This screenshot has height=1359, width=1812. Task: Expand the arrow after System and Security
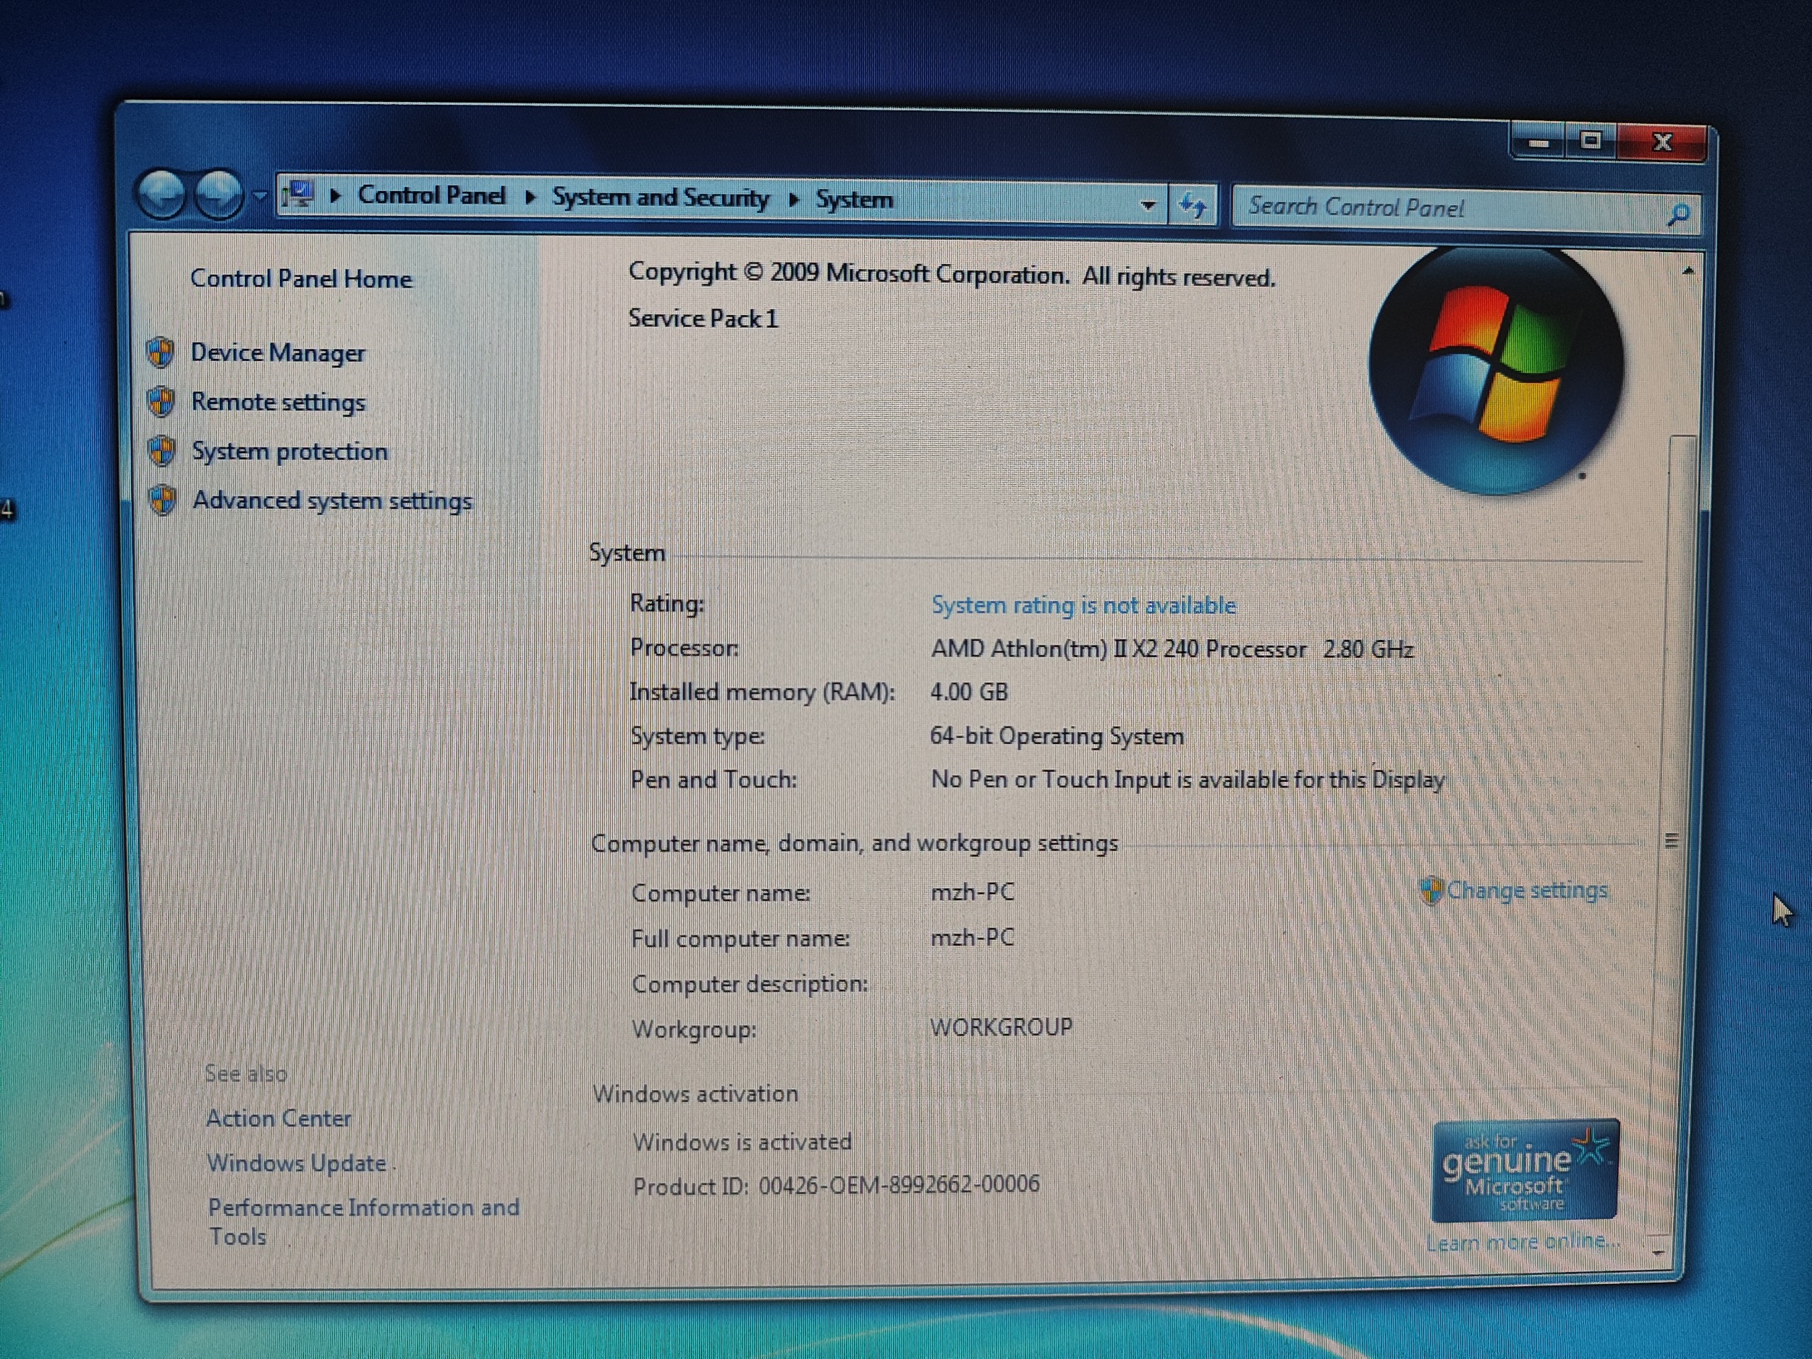click(793, 199)
